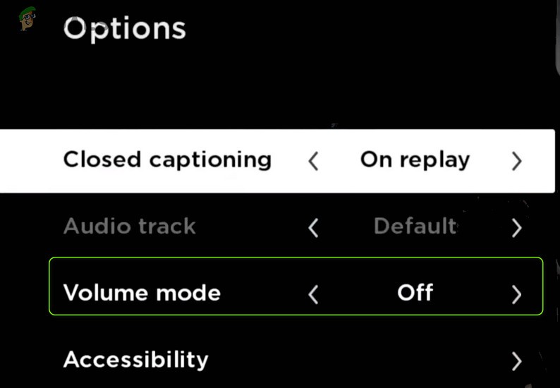The image size is (560, 388).
Task: Click the Off volume mode value
Action: pos(415,293)
